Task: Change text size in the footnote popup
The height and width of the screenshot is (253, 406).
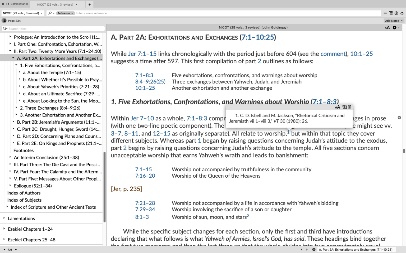Action: 337,107
